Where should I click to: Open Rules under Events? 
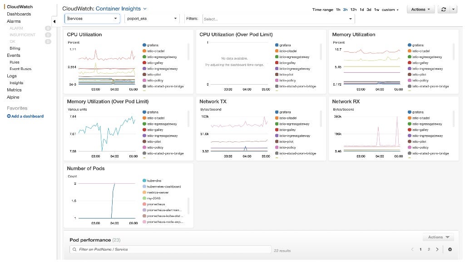click(14, 62)
